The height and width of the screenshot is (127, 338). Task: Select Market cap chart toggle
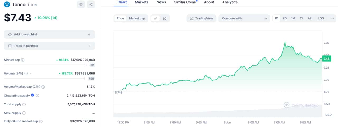pos(137,18)
